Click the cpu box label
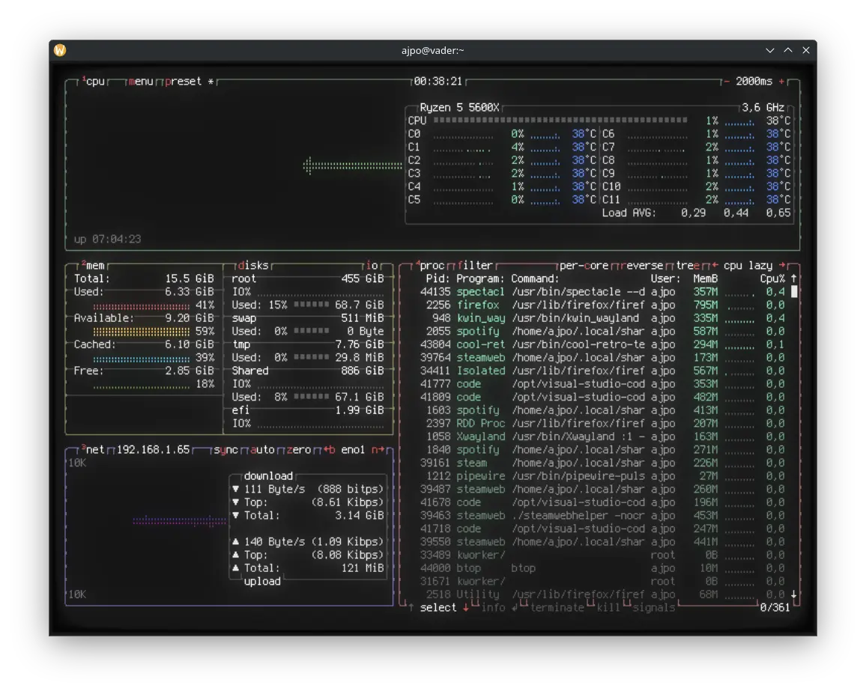 coord(93,81)
